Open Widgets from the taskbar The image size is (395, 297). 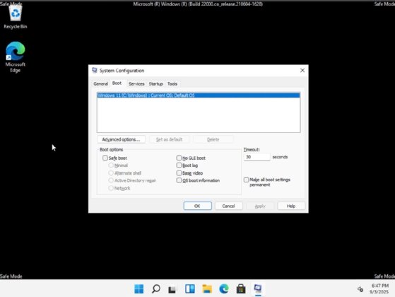[189, 289]
